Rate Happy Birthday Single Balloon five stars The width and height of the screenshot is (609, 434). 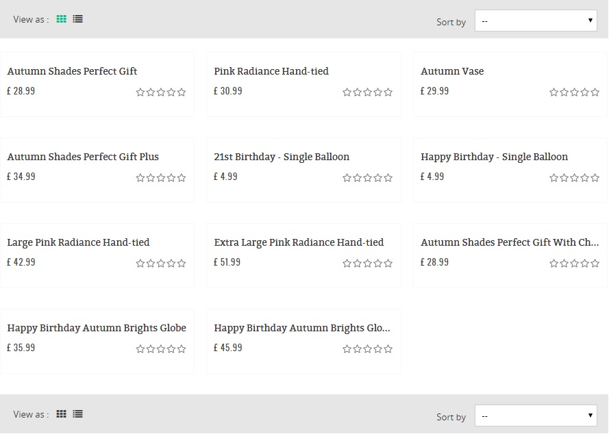(x=595, y=178)
